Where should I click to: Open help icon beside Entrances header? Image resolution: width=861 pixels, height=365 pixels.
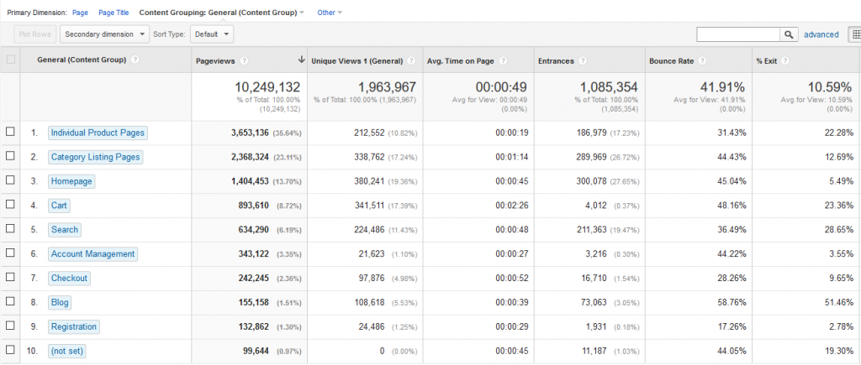pyautogui.click(x=583, y=61)
